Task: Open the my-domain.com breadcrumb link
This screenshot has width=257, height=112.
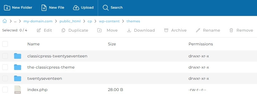Action: 38,21
